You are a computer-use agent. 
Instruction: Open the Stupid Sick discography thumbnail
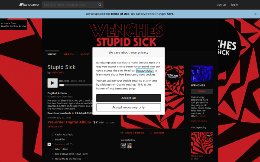tap(202, 143)
